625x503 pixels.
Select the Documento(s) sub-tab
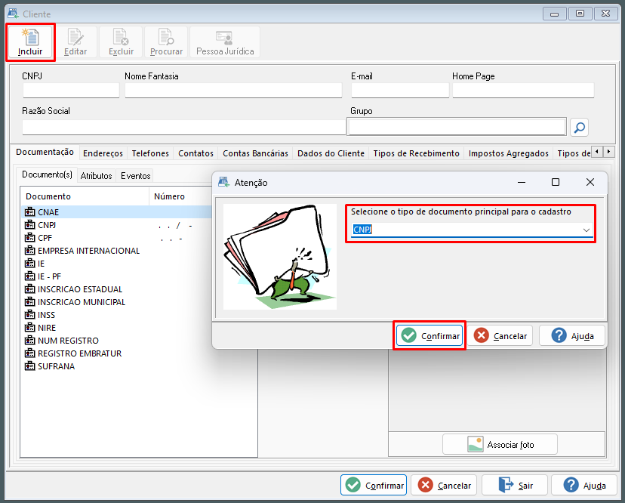[47, 174]
